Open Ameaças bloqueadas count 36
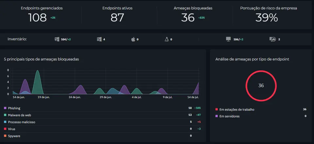This screenshot has width=314, height=144. pos(188,18)
